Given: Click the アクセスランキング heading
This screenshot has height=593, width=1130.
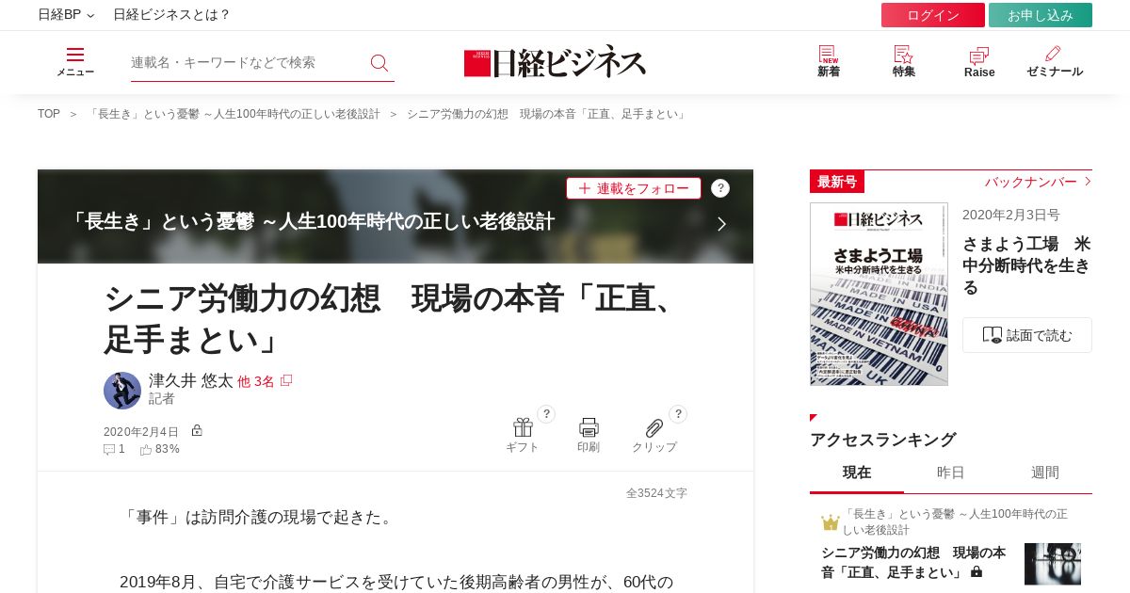Looking at the screenshot, I should 882,440.
